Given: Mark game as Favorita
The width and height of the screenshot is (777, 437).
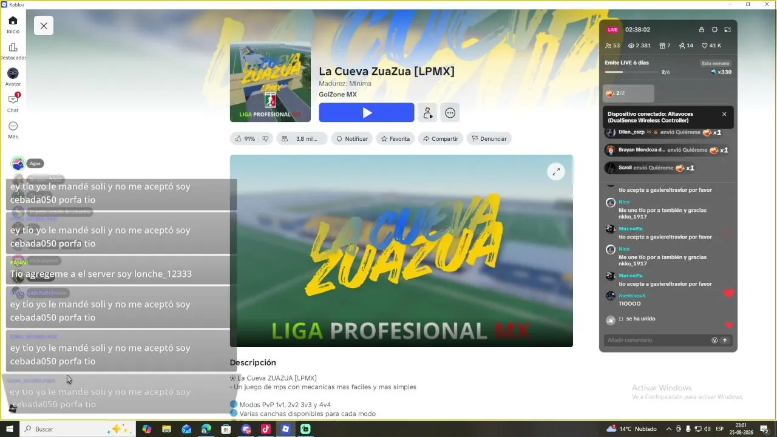Looking at the screenshot, I should pyautogui.click(x=395, y=139).
